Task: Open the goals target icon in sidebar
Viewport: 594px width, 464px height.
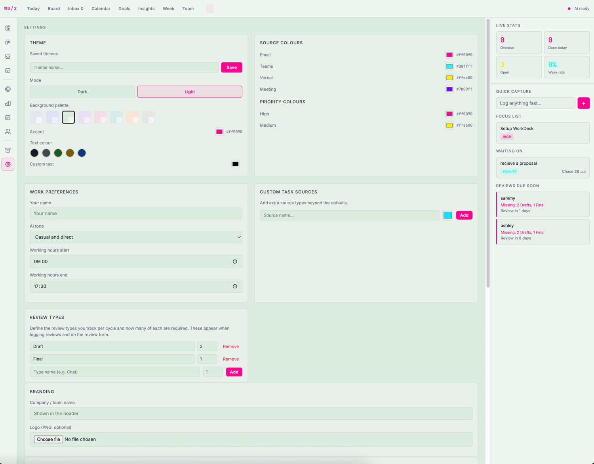Action: pos(8,89)
